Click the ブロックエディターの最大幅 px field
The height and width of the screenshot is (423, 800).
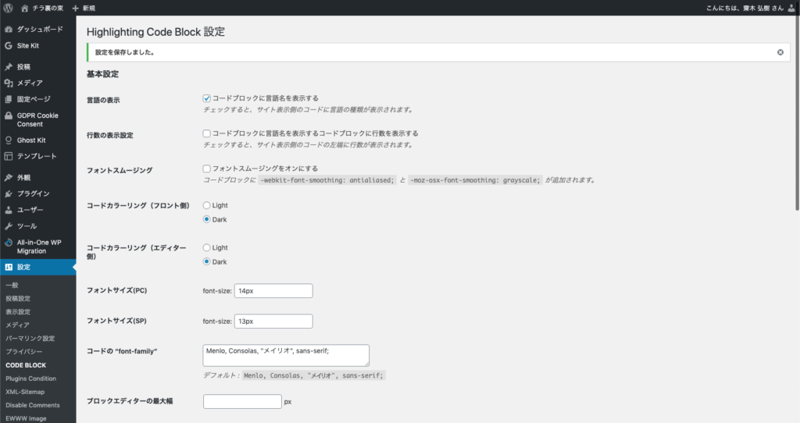[x=242, y=402]
